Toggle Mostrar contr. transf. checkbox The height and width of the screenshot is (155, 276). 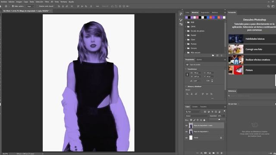tap(38, 6)
